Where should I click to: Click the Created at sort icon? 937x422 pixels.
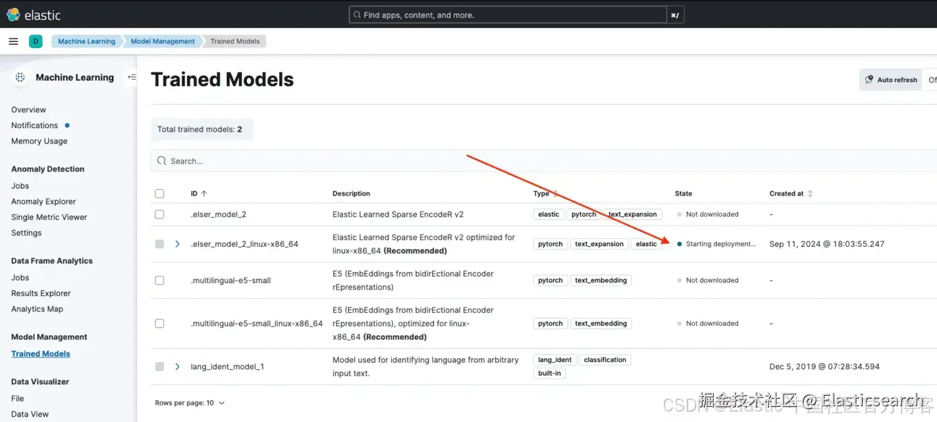(x=810, y=194)
